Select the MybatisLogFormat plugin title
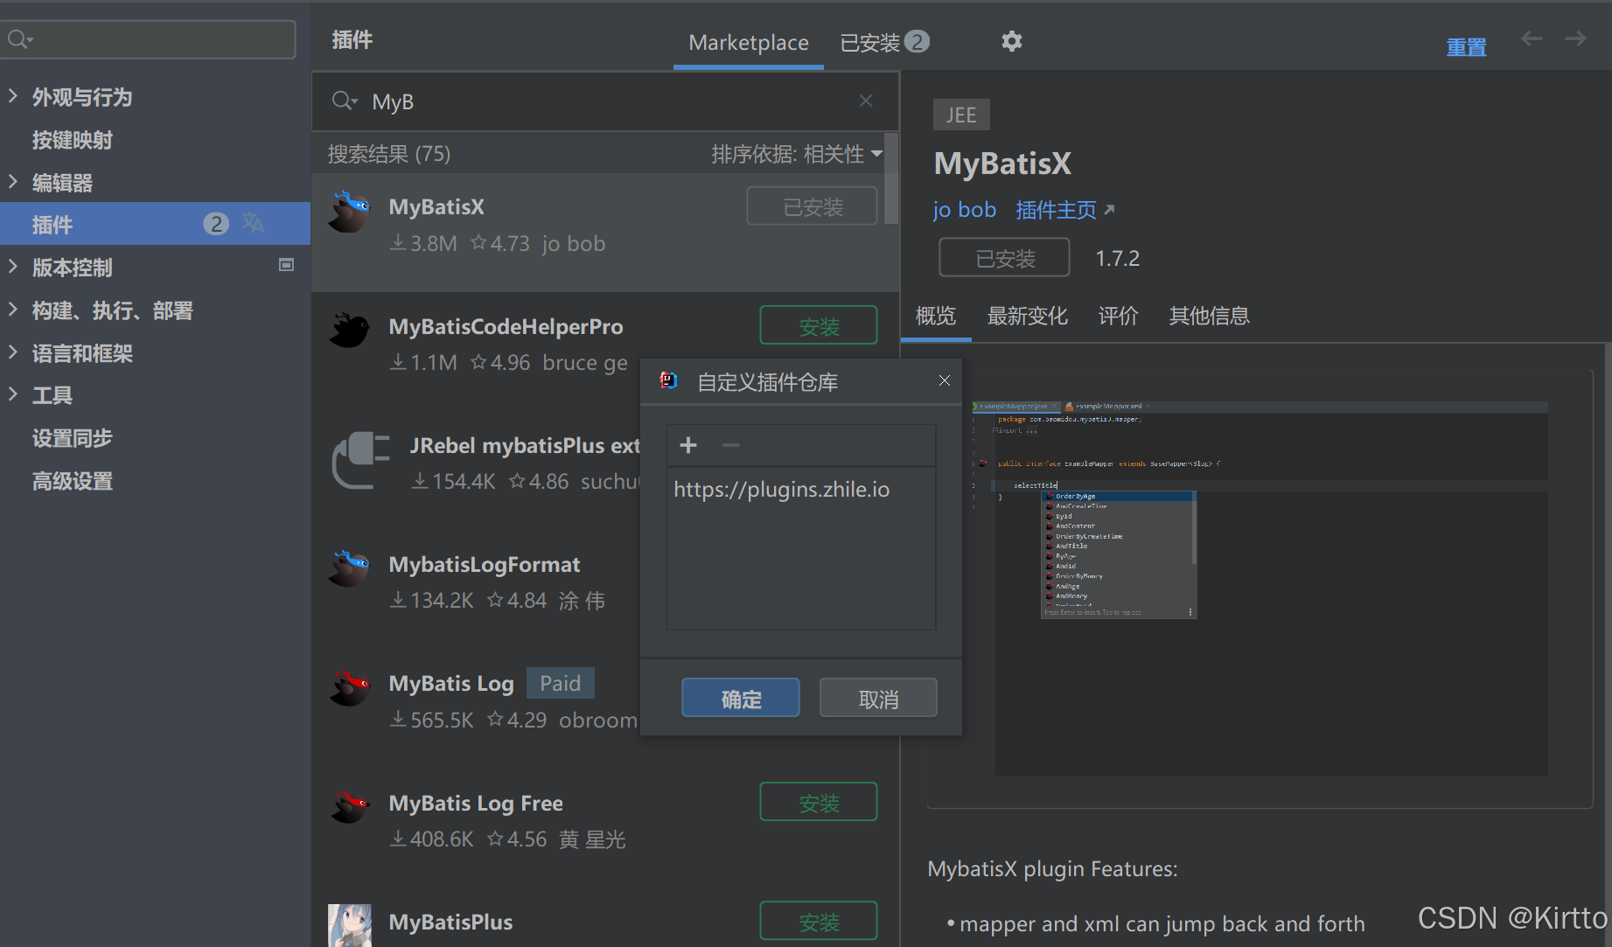 pos(484,565)
